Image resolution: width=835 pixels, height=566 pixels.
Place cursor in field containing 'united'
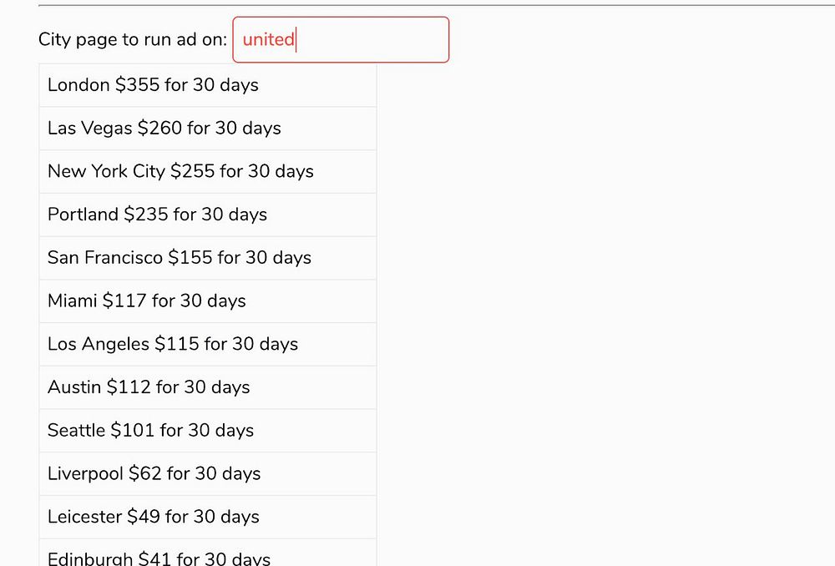341,39
